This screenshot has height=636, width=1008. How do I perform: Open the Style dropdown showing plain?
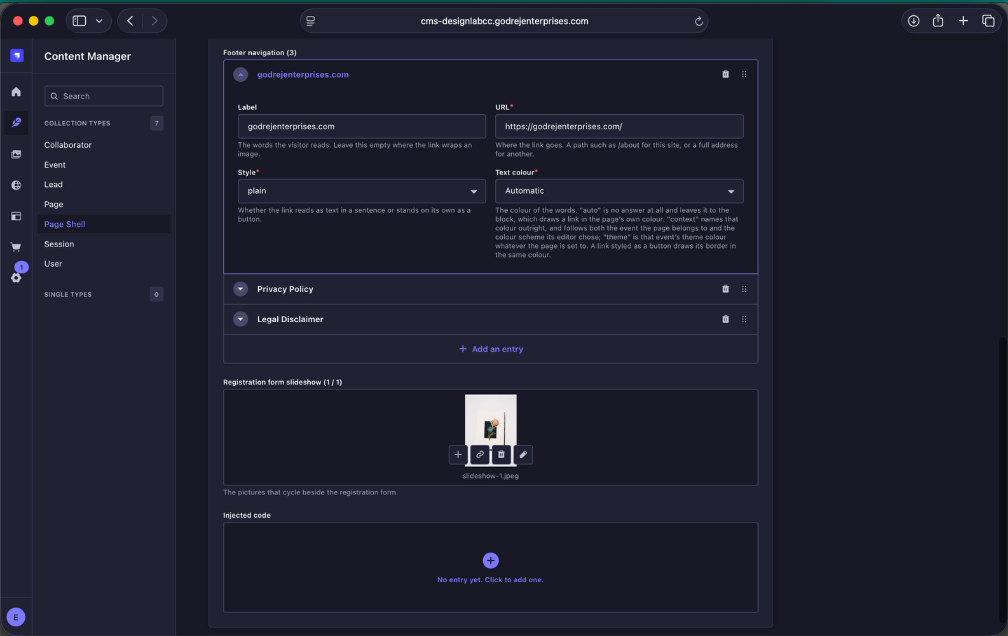click(x=361, y=191)
